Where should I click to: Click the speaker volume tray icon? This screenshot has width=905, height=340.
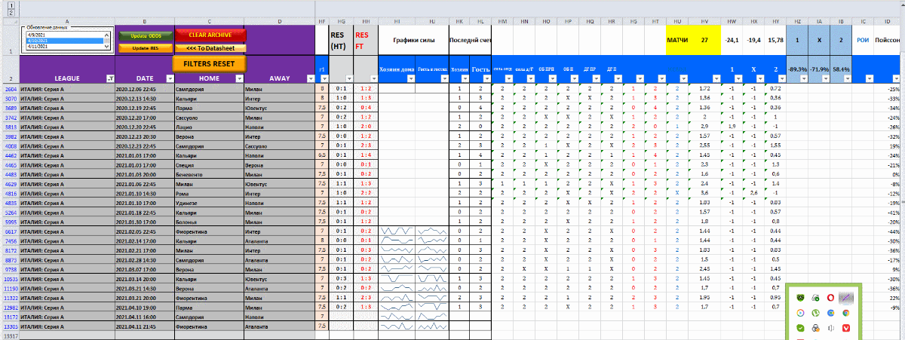(830, 329)
